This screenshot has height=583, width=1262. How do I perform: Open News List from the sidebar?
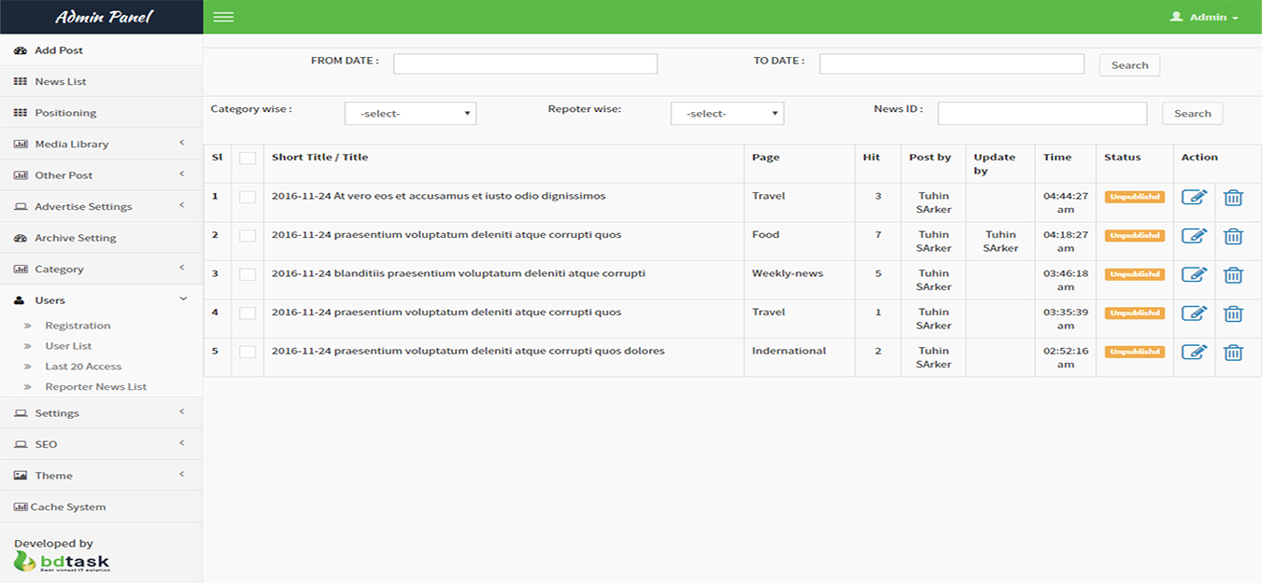coord(61,81)
